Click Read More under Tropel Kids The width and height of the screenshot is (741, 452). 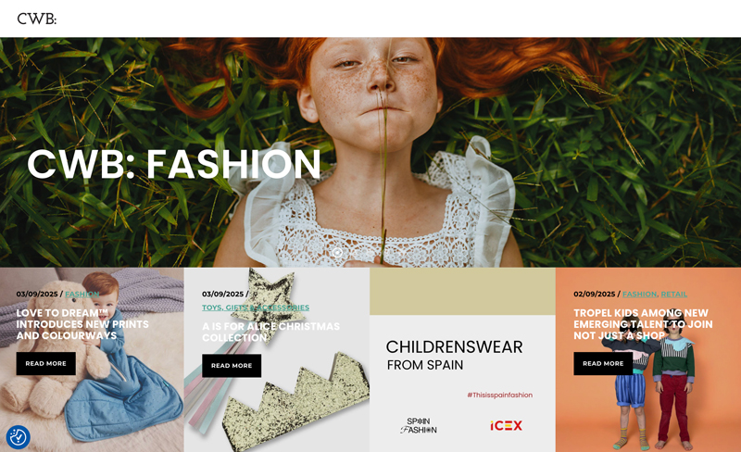603,364
